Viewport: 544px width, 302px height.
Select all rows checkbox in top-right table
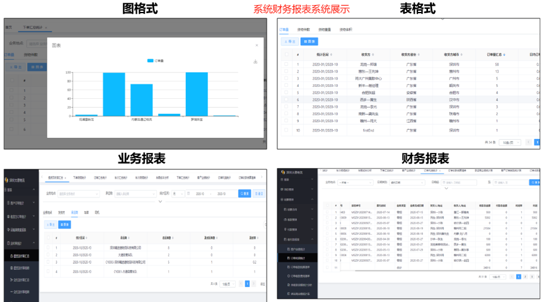tap(286, 55)
